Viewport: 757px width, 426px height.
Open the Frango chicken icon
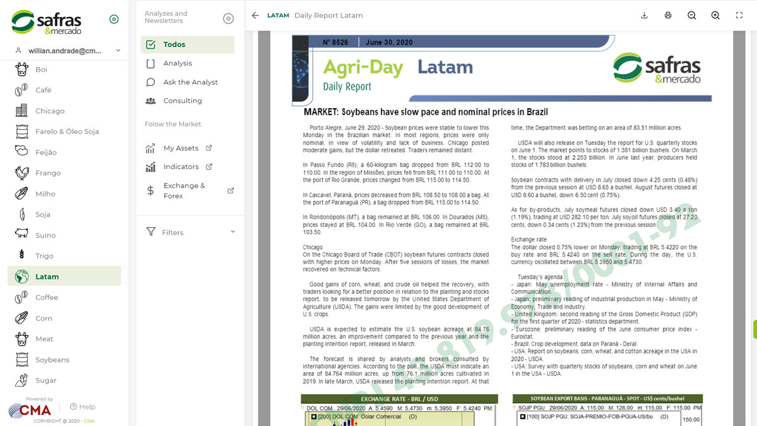pos(22,173)
